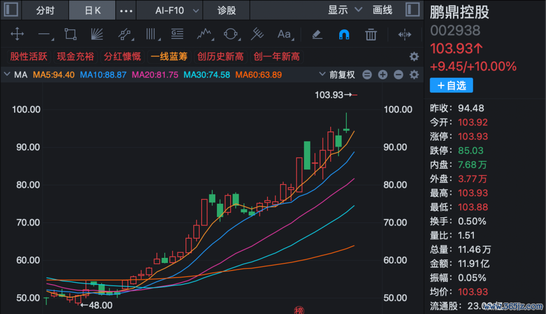
Task: Click the 金额 value 11.91亿
Action: (474, 263)
